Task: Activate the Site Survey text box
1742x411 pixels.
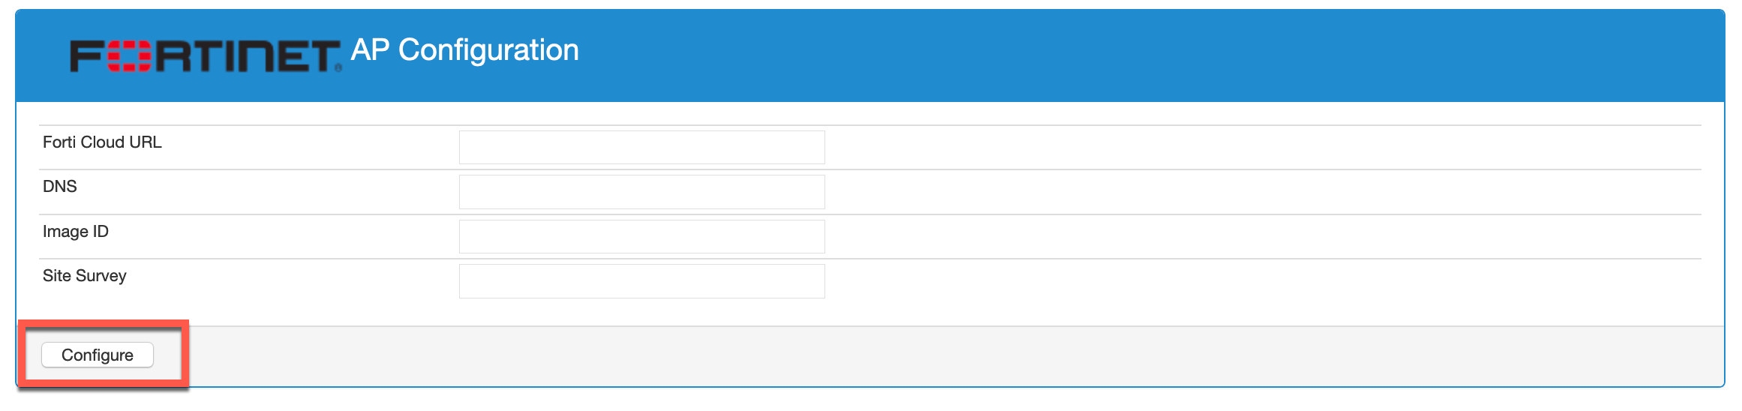Action: 641,281
